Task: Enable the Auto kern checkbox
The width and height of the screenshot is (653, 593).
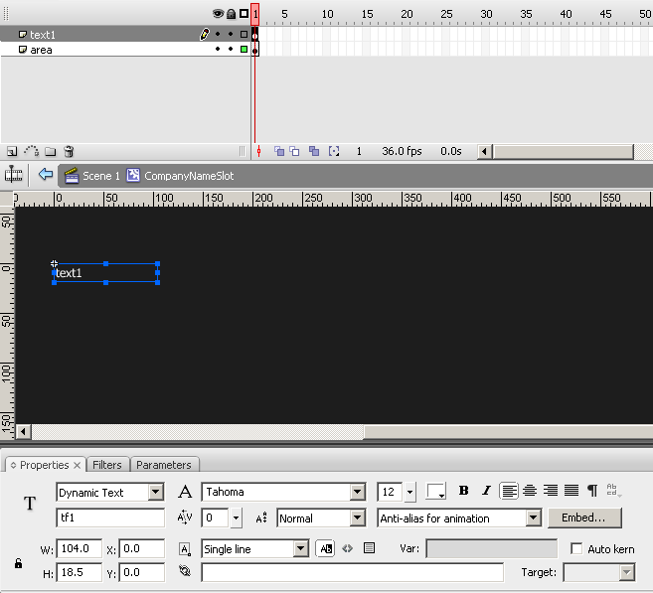Action: [x=576, y=548]
